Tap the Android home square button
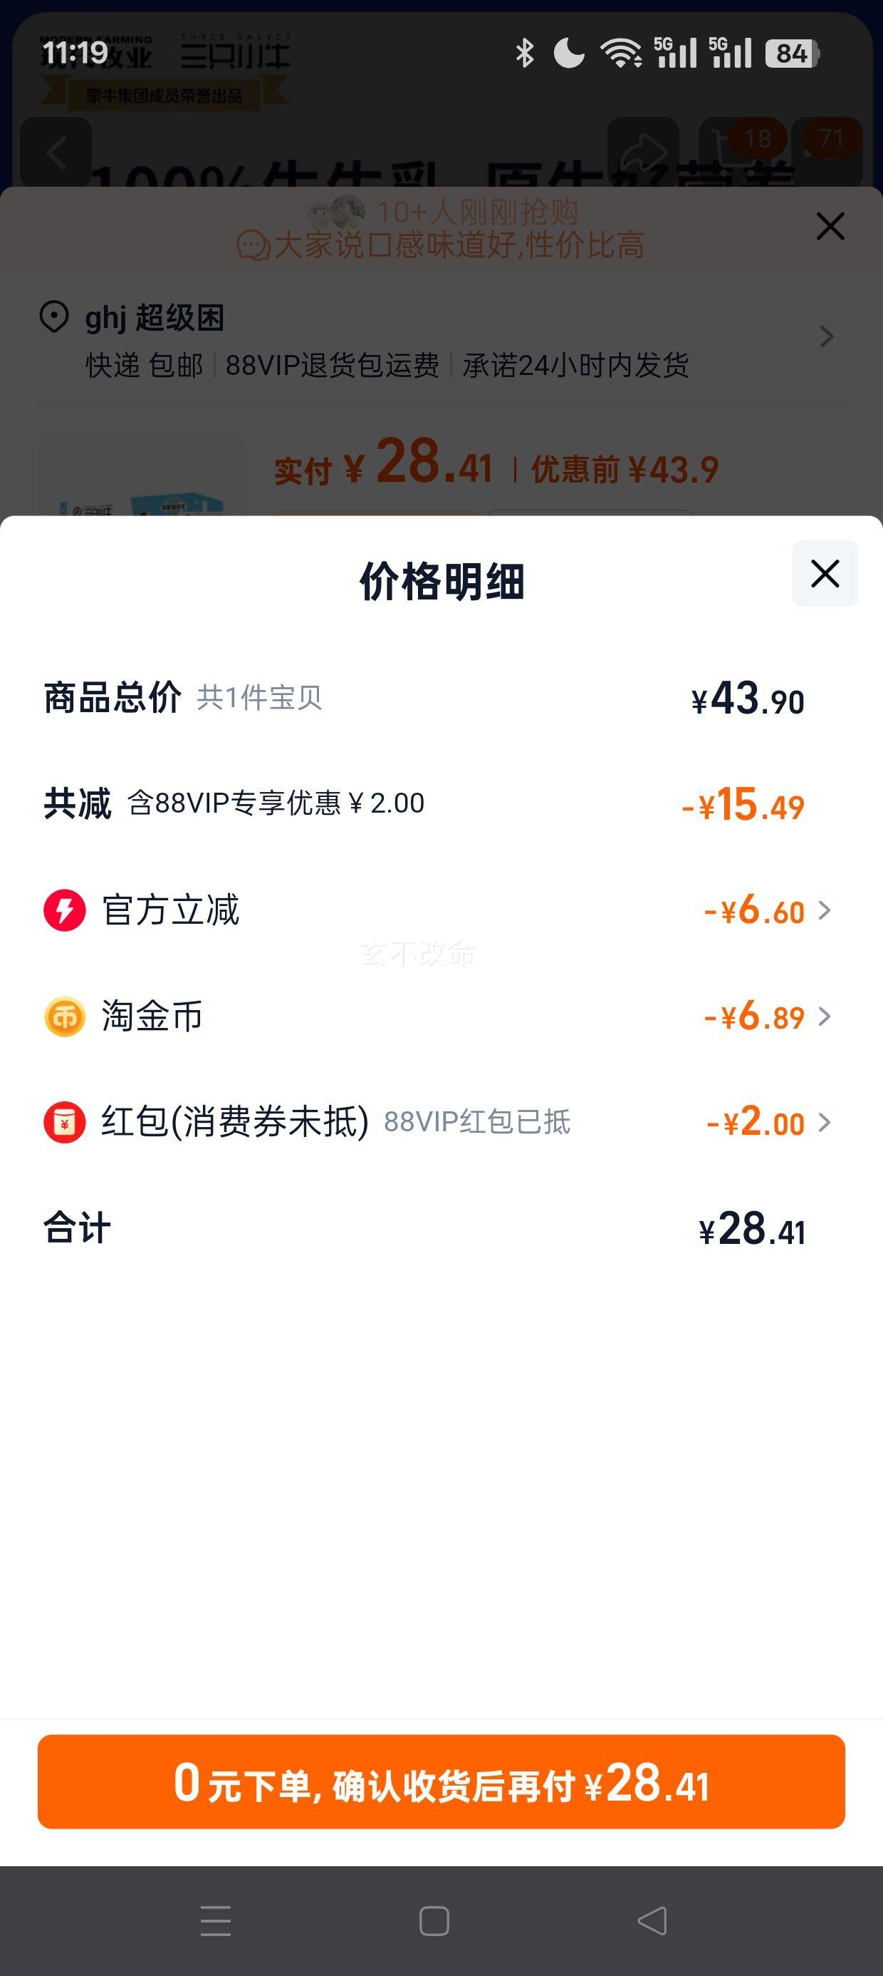 pos(434,1921)
